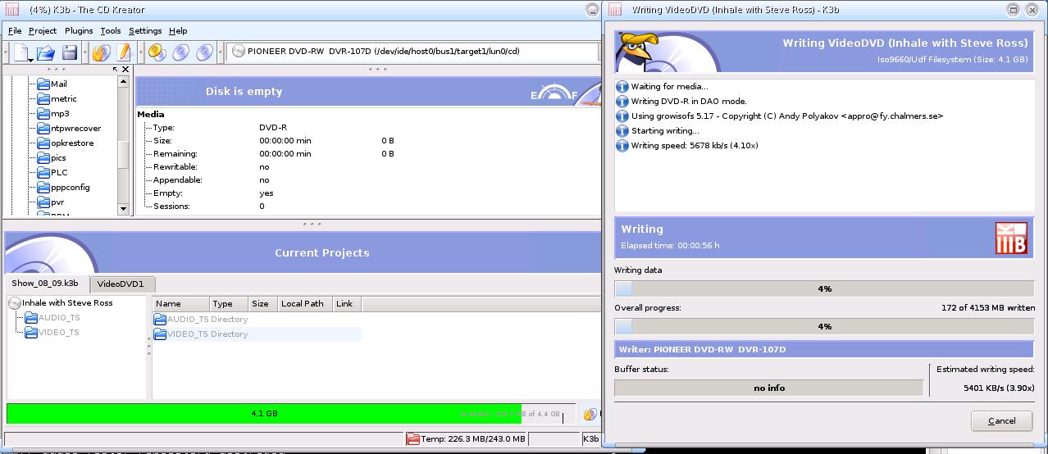
Task: Open the File menu
Action: (15, 31)
